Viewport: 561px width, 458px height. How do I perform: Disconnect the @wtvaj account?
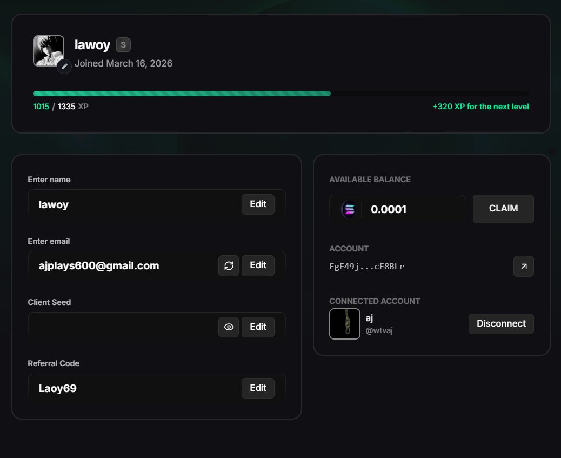tap(501, 324)
